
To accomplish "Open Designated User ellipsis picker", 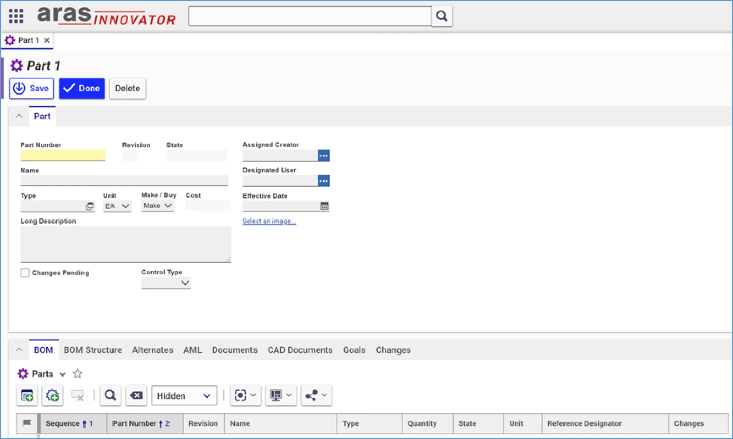I will point(323,181).
